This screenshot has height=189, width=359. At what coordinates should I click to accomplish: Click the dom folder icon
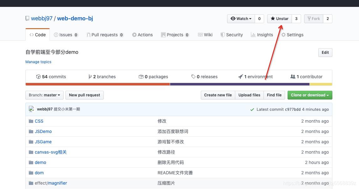(x=31, y=172)
